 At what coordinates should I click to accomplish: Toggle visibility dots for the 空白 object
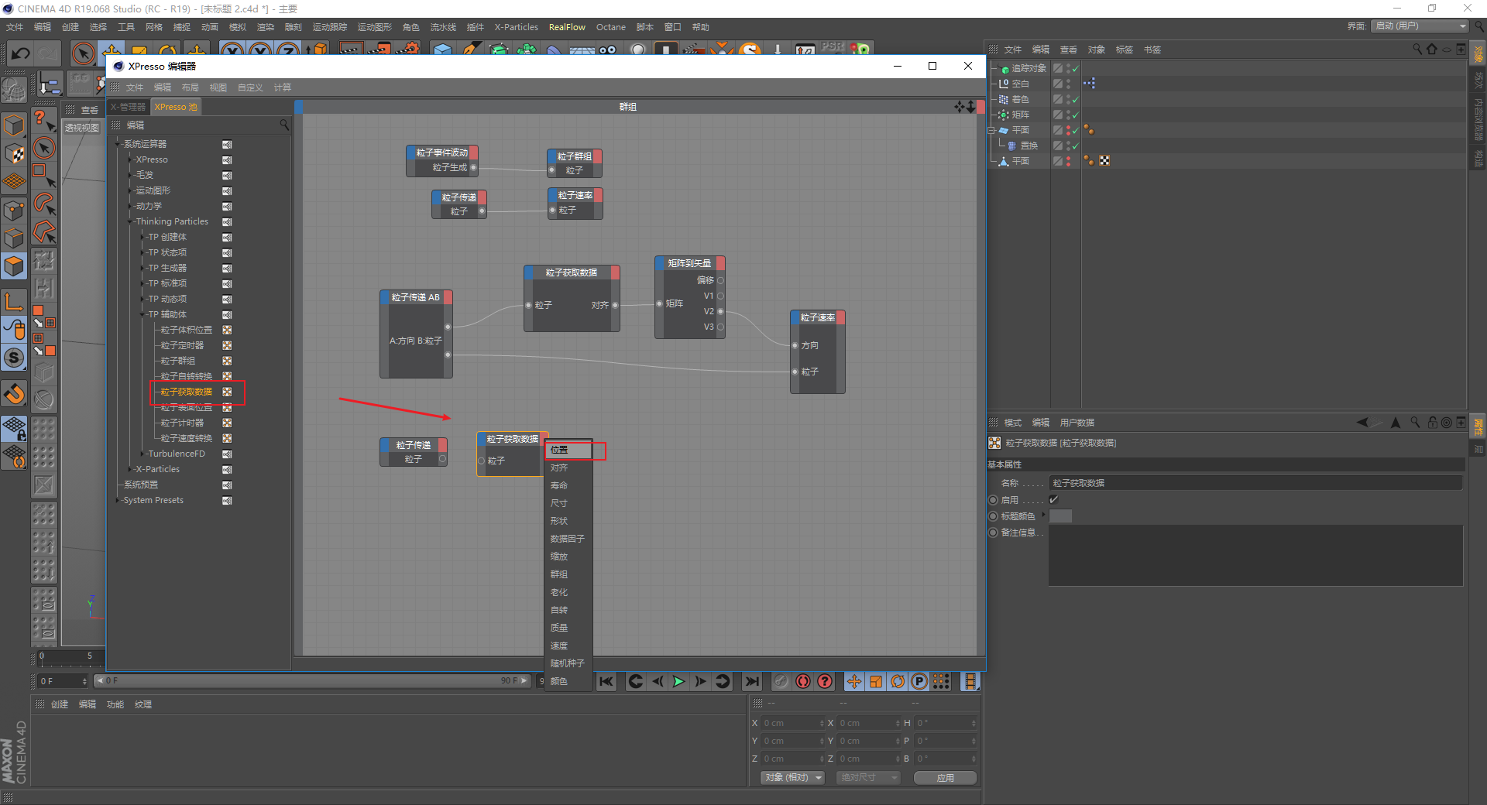click(x=1069, y=83)
